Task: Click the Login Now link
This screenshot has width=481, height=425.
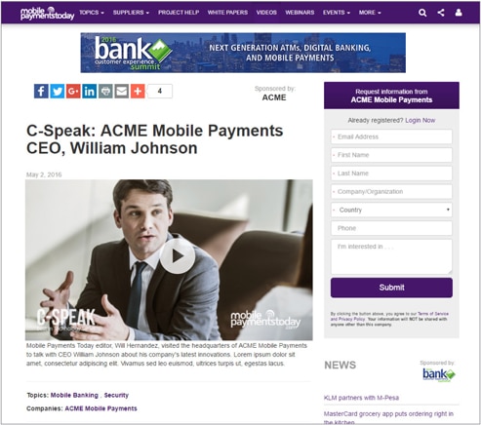Action: point(421,120)
